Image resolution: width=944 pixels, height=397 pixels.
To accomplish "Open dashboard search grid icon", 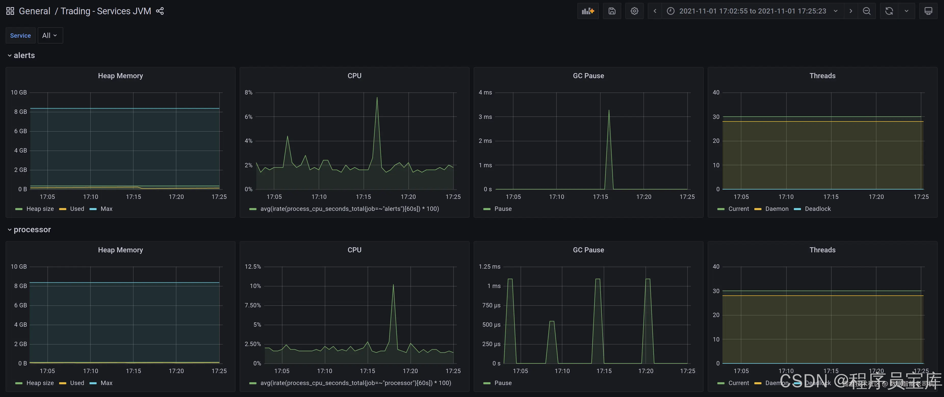I will click(10, 11).
